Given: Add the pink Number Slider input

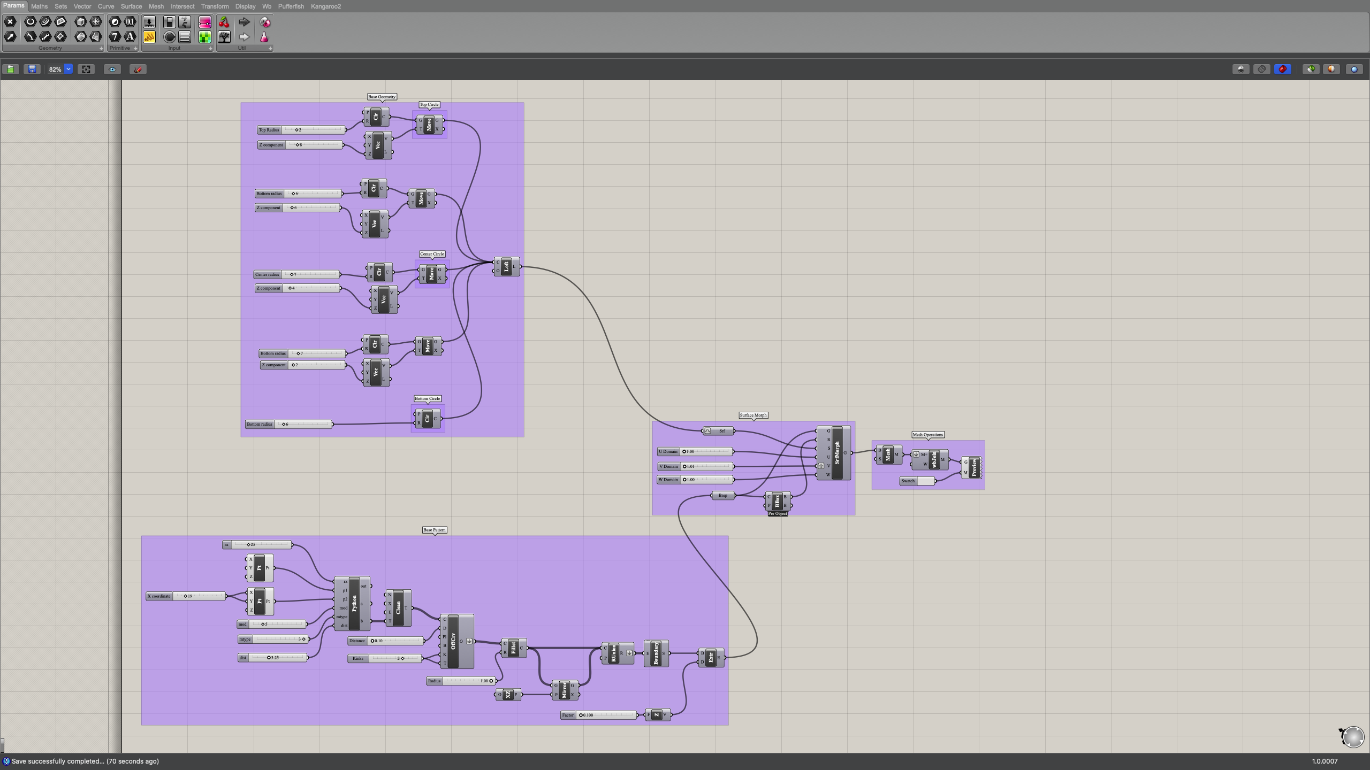Looking at the screenshot, I should coord(205,22).
